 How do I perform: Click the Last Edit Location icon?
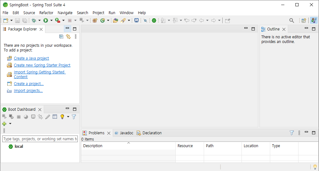(x=187, y=20)
